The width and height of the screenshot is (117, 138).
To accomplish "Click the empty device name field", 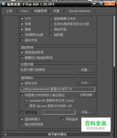I will pyautogui.click(x=59, y=112).
